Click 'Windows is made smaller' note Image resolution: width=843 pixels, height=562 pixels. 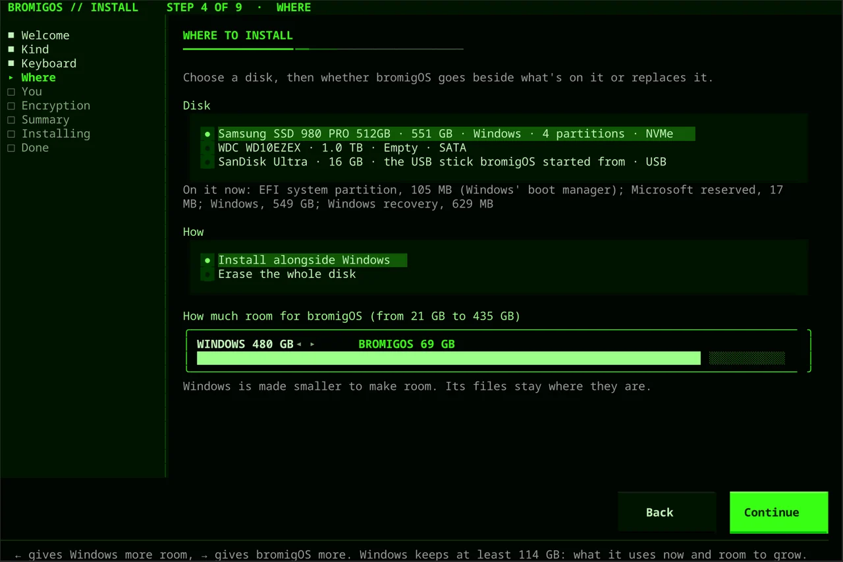(417, 386)
